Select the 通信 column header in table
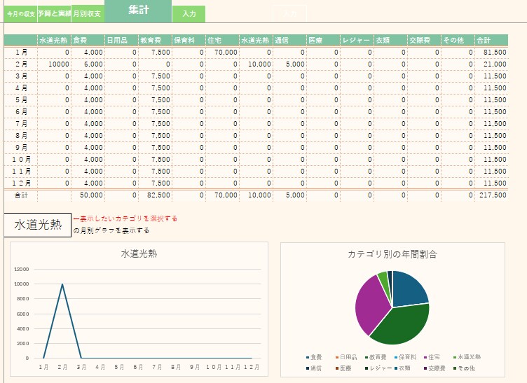 [x=289, y=41]
